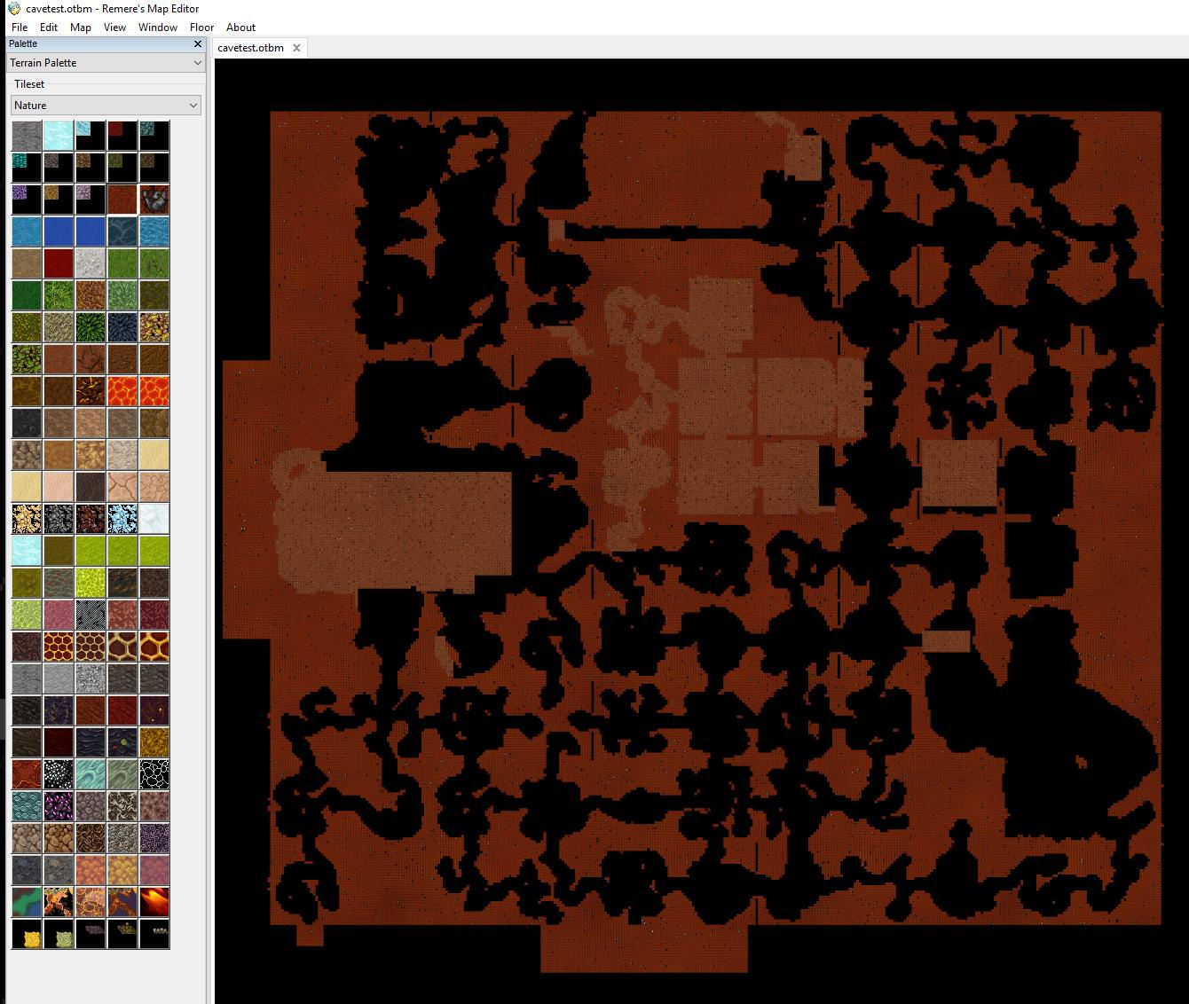Select the fiery red-orange glow tile
Screen dimensions: 1189x1004
[x=154, y=902]
